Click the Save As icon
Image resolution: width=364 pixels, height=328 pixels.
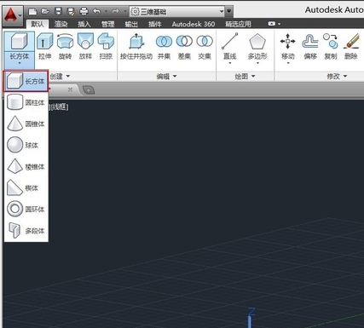[71, 11]
